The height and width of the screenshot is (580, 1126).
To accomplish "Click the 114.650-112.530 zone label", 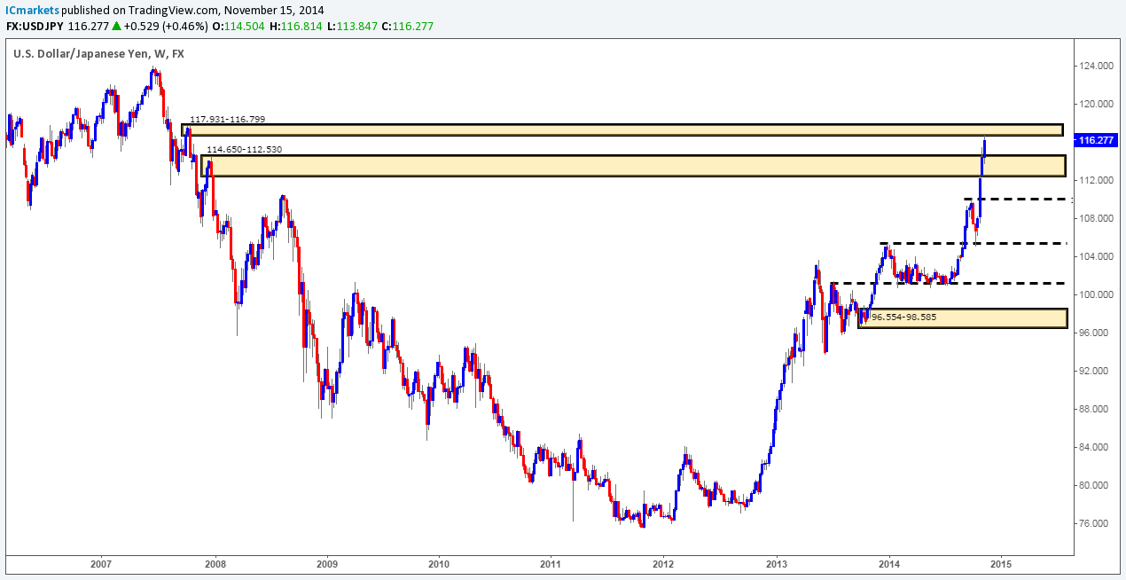I will [244, 150].
